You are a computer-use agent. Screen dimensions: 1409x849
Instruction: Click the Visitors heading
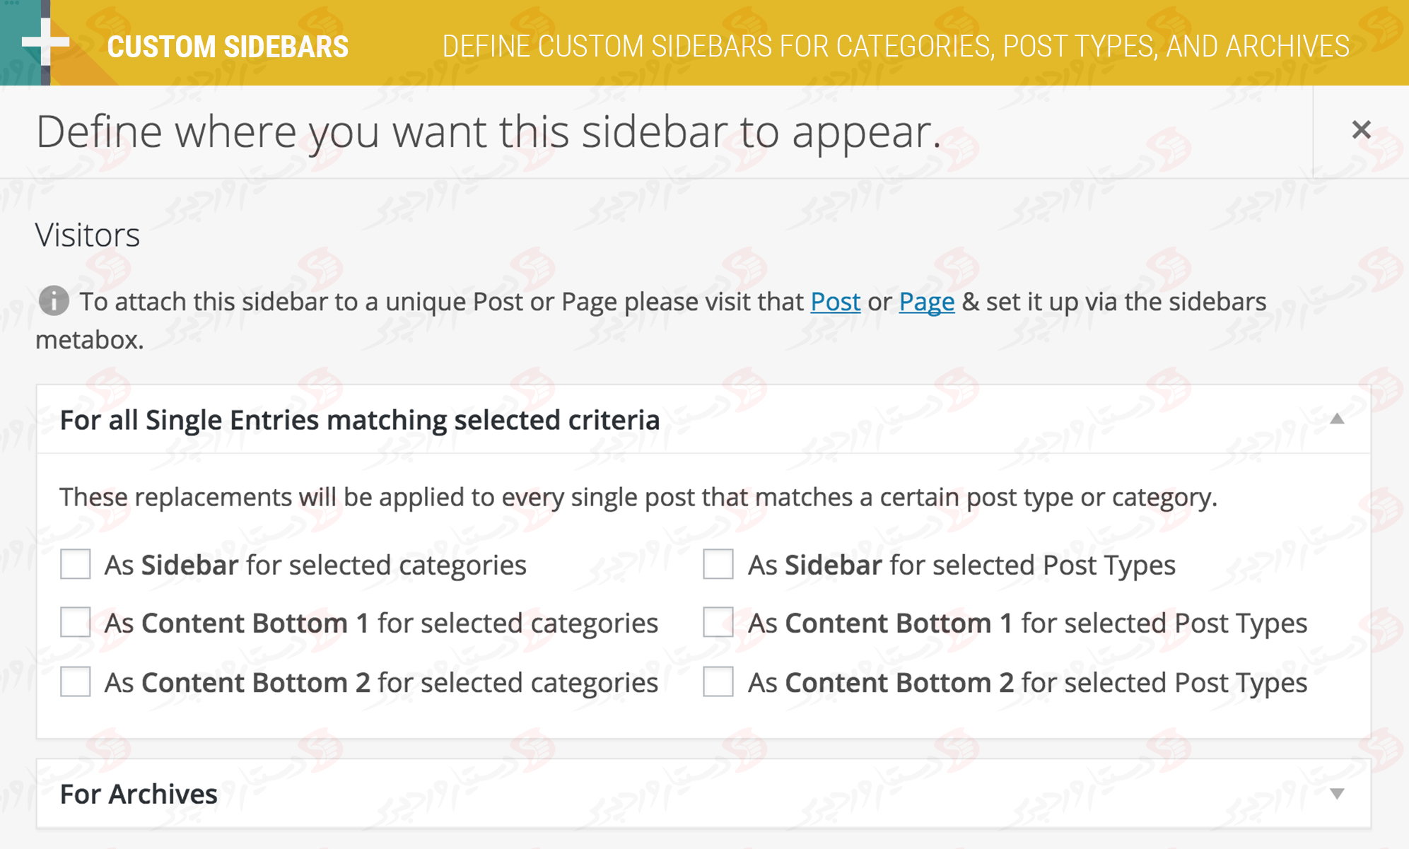coord(88,235)
